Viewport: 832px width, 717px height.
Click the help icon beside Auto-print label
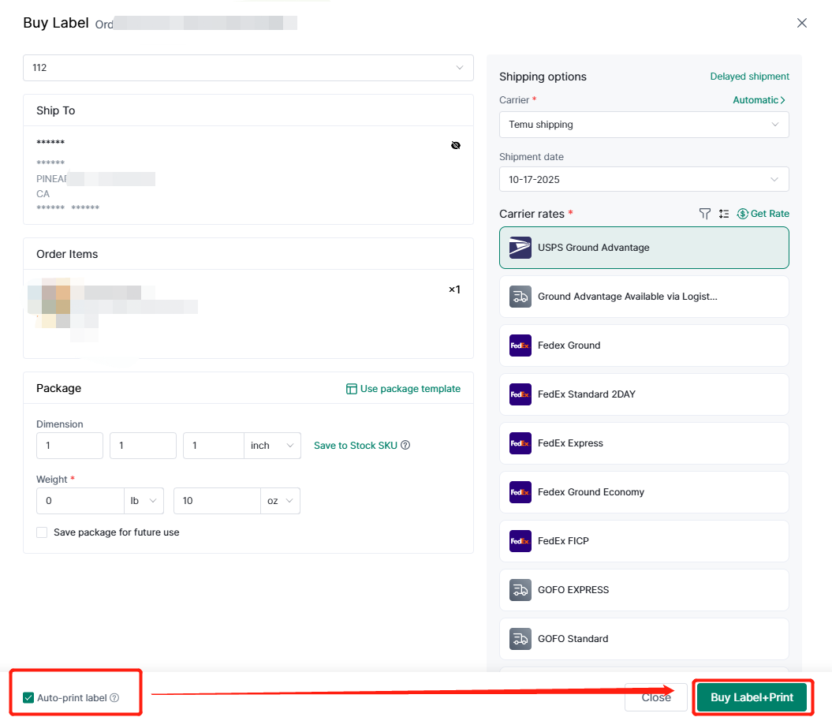114,698
